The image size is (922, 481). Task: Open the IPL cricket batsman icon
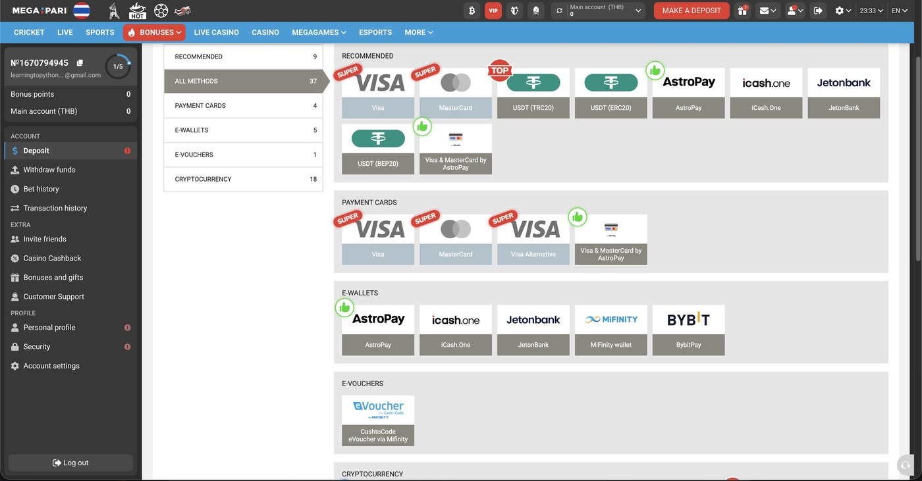114,11
